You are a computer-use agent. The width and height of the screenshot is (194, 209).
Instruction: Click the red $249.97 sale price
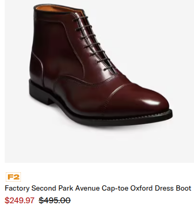click(x=19, y=200)
